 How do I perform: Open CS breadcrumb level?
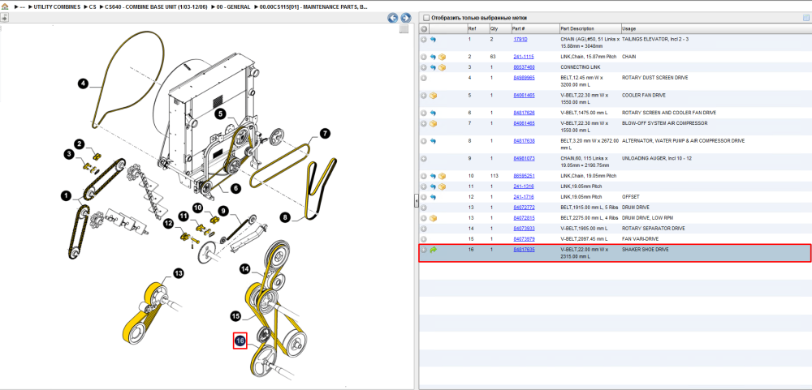[93, 7]
